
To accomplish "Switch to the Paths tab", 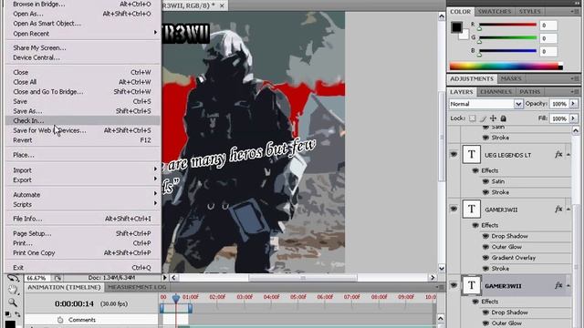I will 529,91.
